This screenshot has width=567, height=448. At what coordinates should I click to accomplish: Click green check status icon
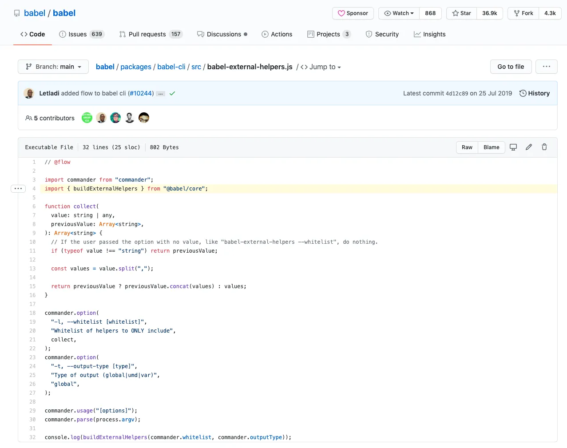point(172,93)
